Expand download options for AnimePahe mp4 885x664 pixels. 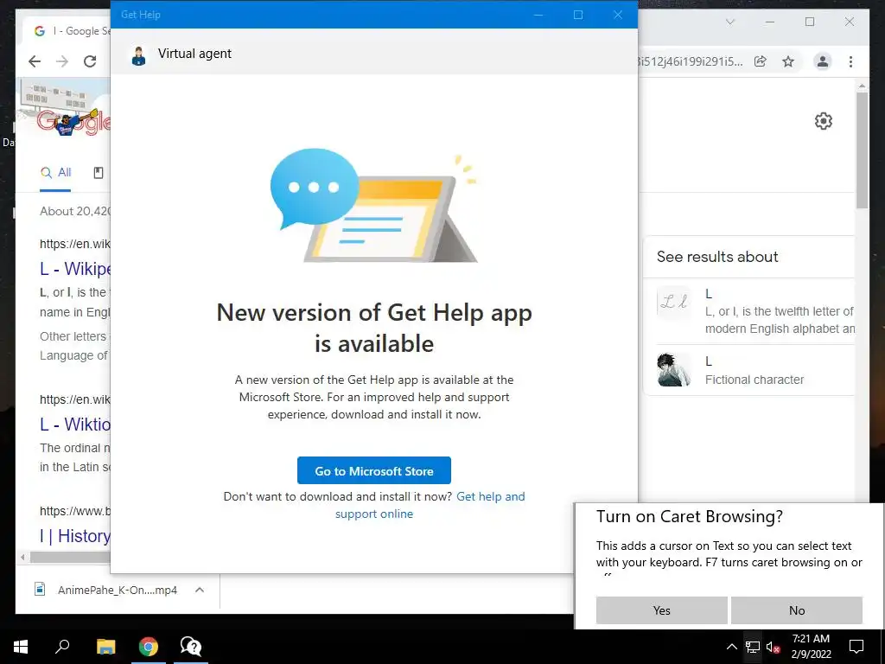200,590
